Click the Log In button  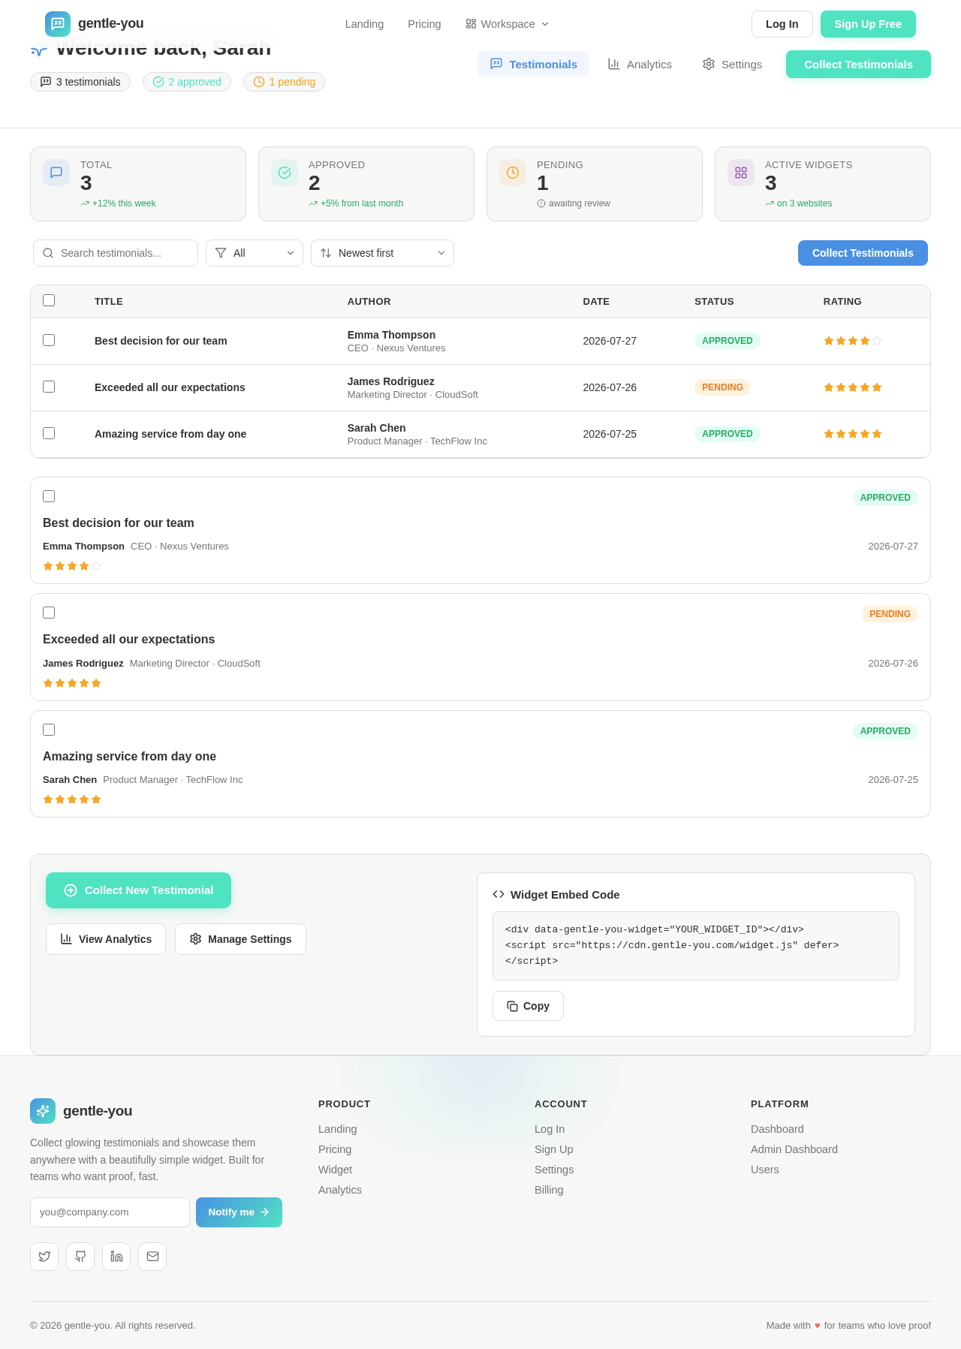click(782, 24)
